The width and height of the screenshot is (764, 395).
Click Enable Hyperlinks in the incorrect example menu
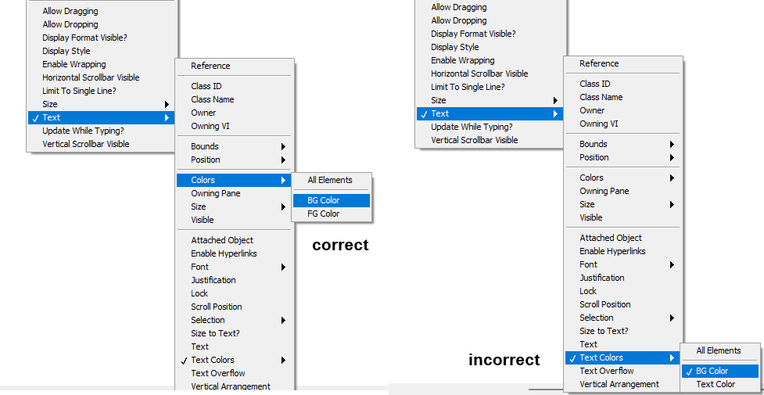(613, 251)
